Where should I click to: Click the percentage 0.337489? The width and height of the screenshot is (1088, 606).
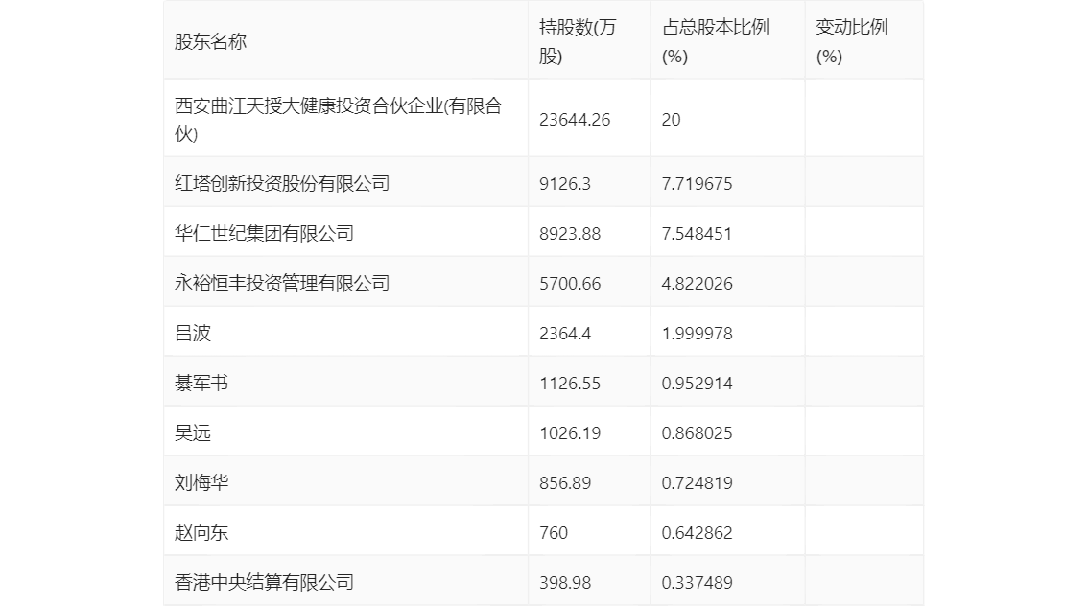coord(697,583)
